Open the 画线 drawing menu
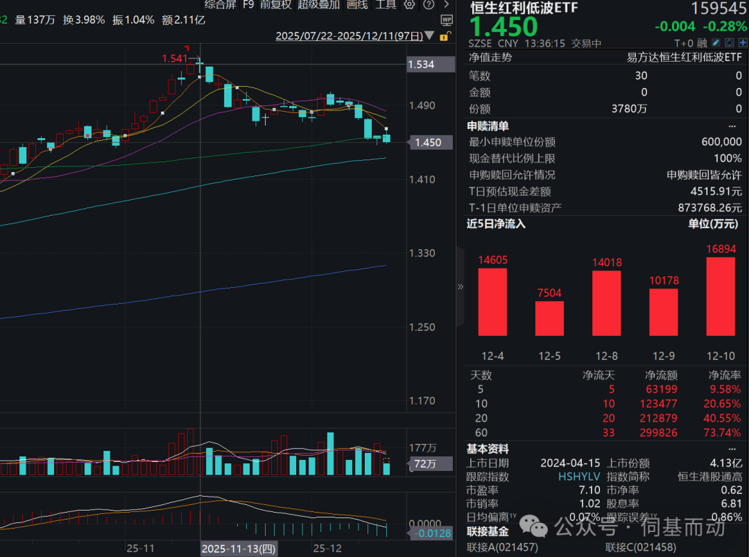This screenshot has width=749, height=557. (x=357, y=5)
